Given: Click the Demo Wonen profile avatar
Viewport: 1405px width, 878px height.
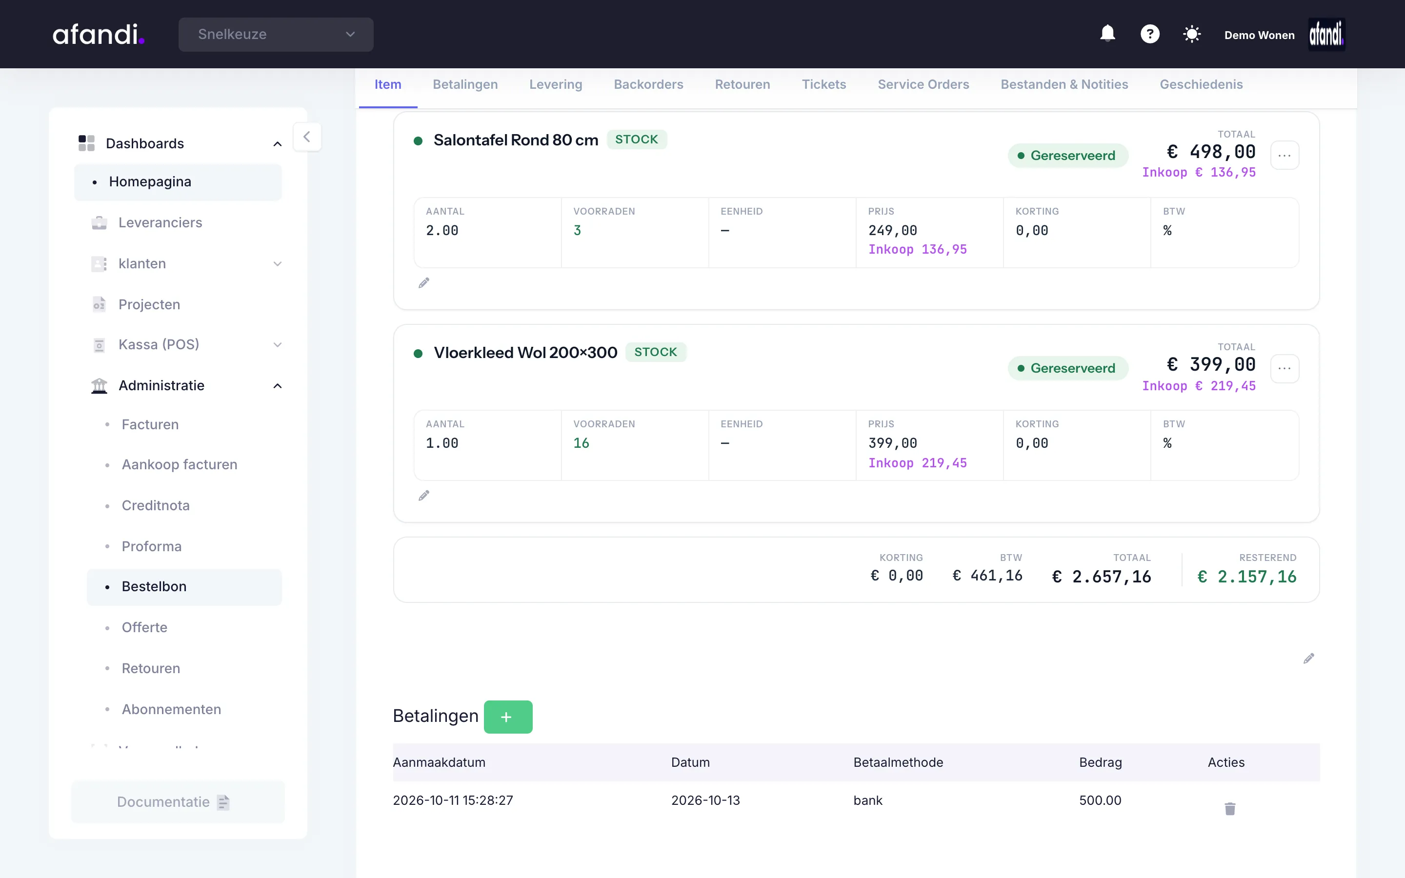Looking at the screenshot, I should 1326,34.
